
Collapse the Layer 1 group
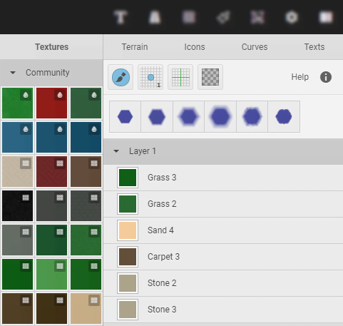pos(116,151)
